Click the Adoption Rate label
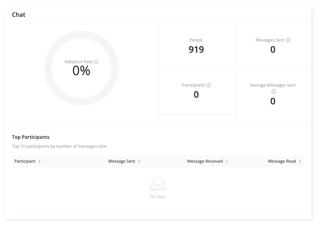 coord(79,62)
